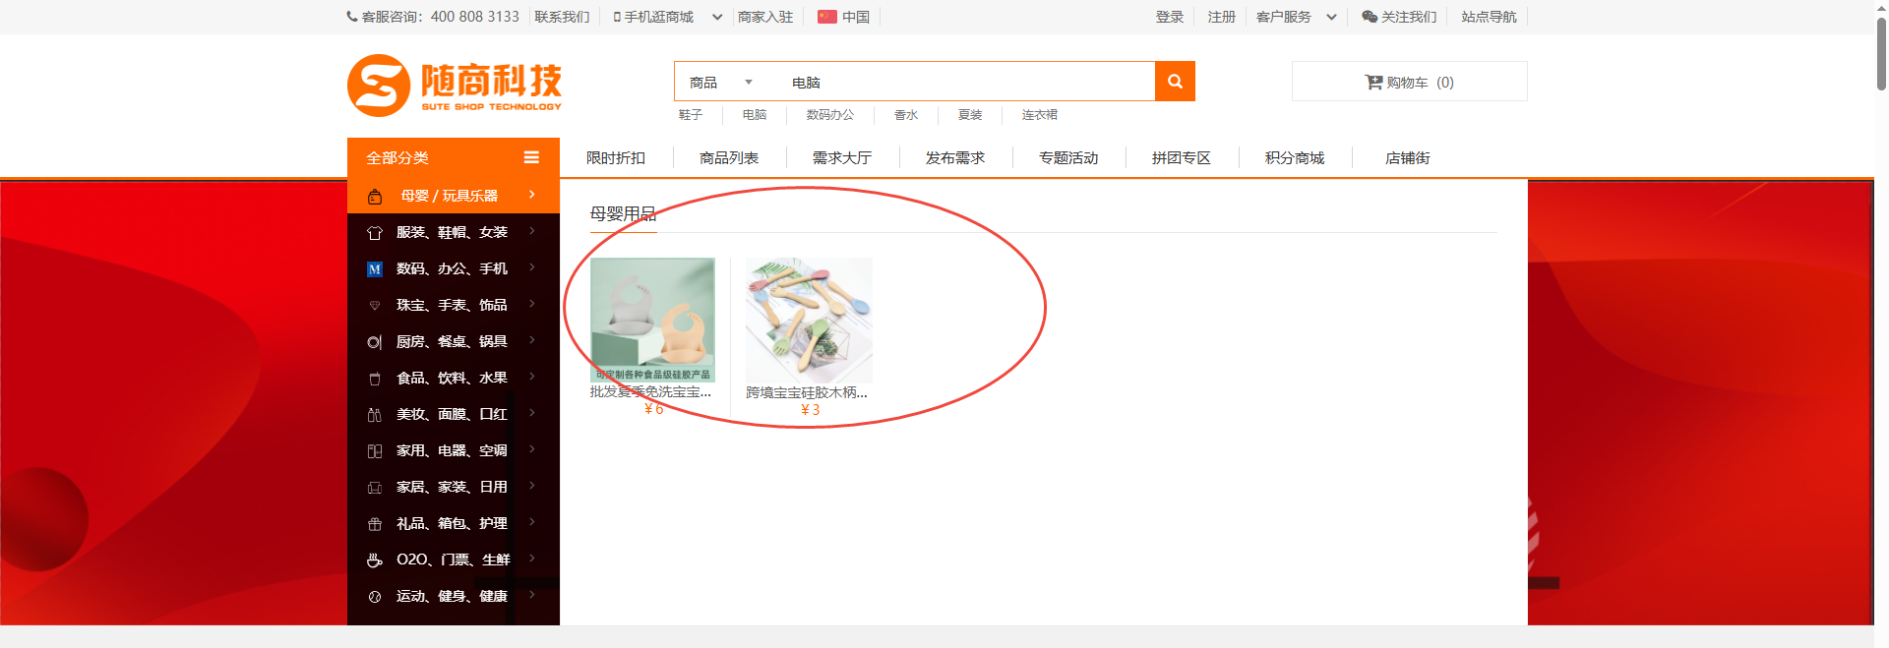Click the hamburger icon beside 全部分类
Screen dimensions: 1889x648
point(531,157)
